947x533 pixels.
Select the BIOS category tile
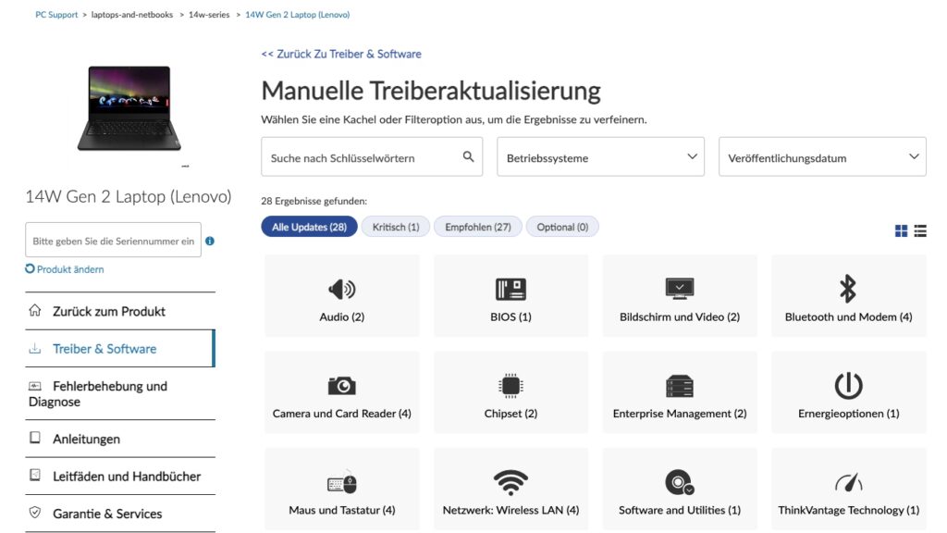[x=510, y=296]
